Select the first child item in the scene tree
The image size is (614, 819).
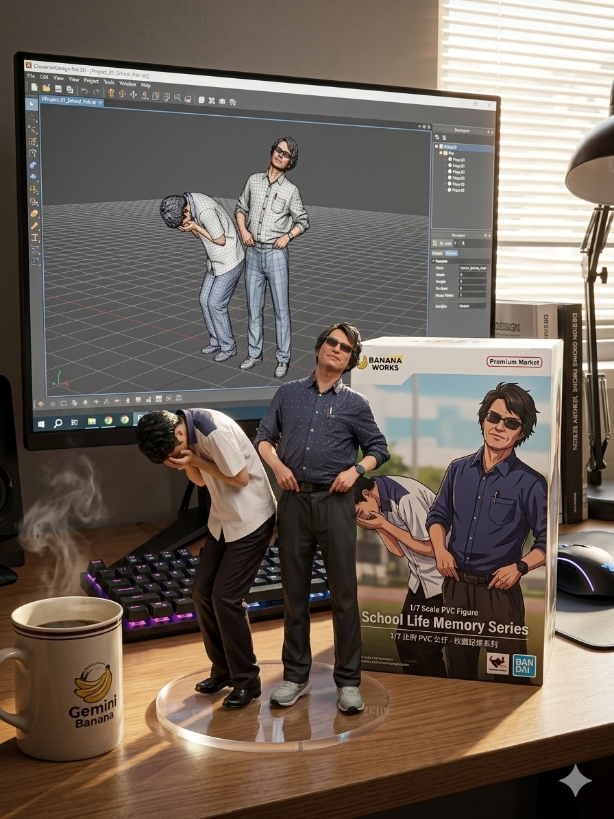point(458,159)
